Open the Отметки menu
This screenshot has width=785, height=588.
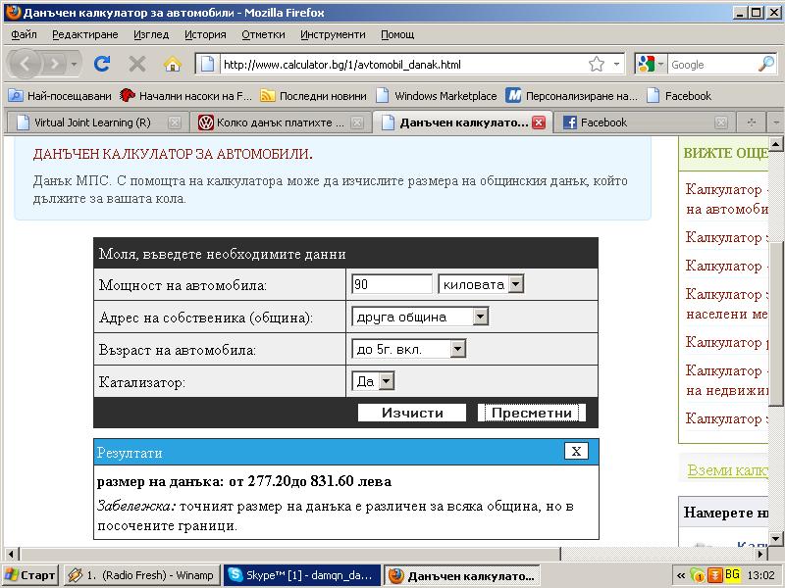(263, 34)
